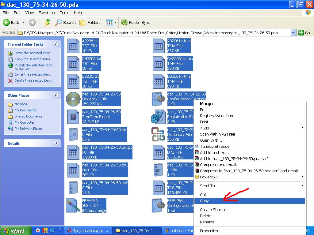Choose Copy in the context menu
This screenshot has height=235, width=314.
[x=204, y=201]
